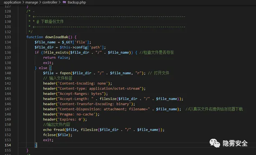The width and height of the screenshot is (256, 155).
Task: Click the fclose($file) statement
Action: click(58, 135)
